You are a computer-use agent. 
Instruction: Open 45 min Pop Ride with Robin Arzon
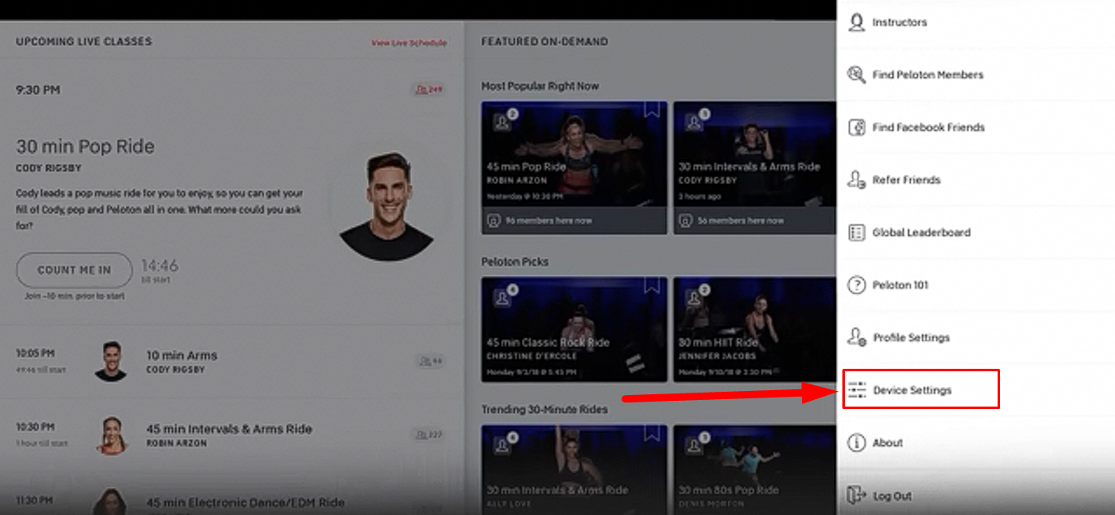[574, 168]
